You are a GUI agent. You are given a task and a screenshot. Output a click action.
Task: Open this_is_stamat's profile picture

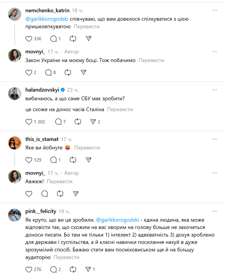[x=15, y=143]
